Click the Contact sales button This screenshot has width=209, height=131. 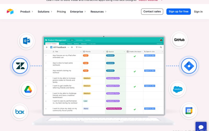click(x=152, y=12)
